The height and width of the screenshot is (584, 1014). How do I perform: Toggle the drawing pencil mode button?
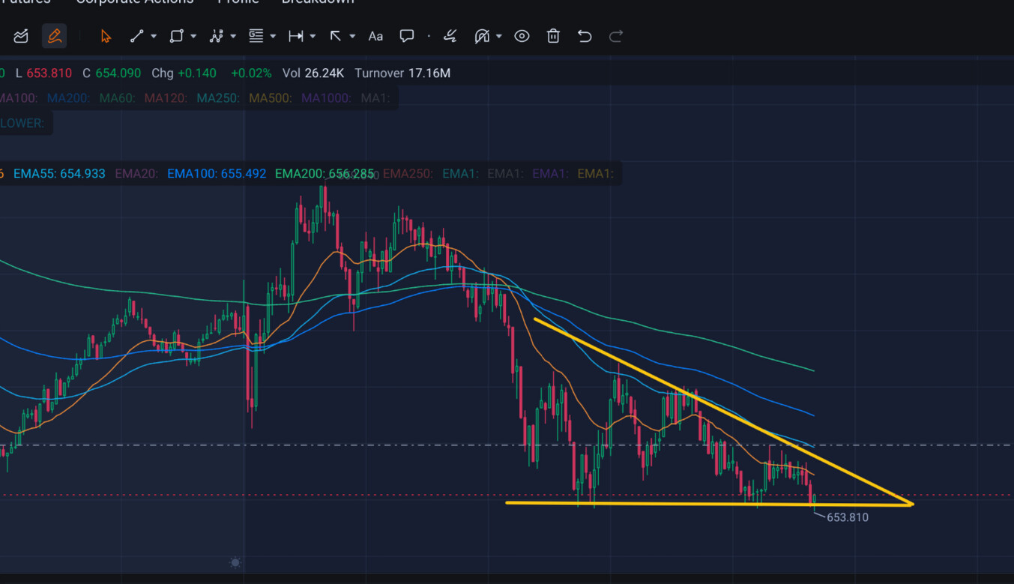coord(54,36)
